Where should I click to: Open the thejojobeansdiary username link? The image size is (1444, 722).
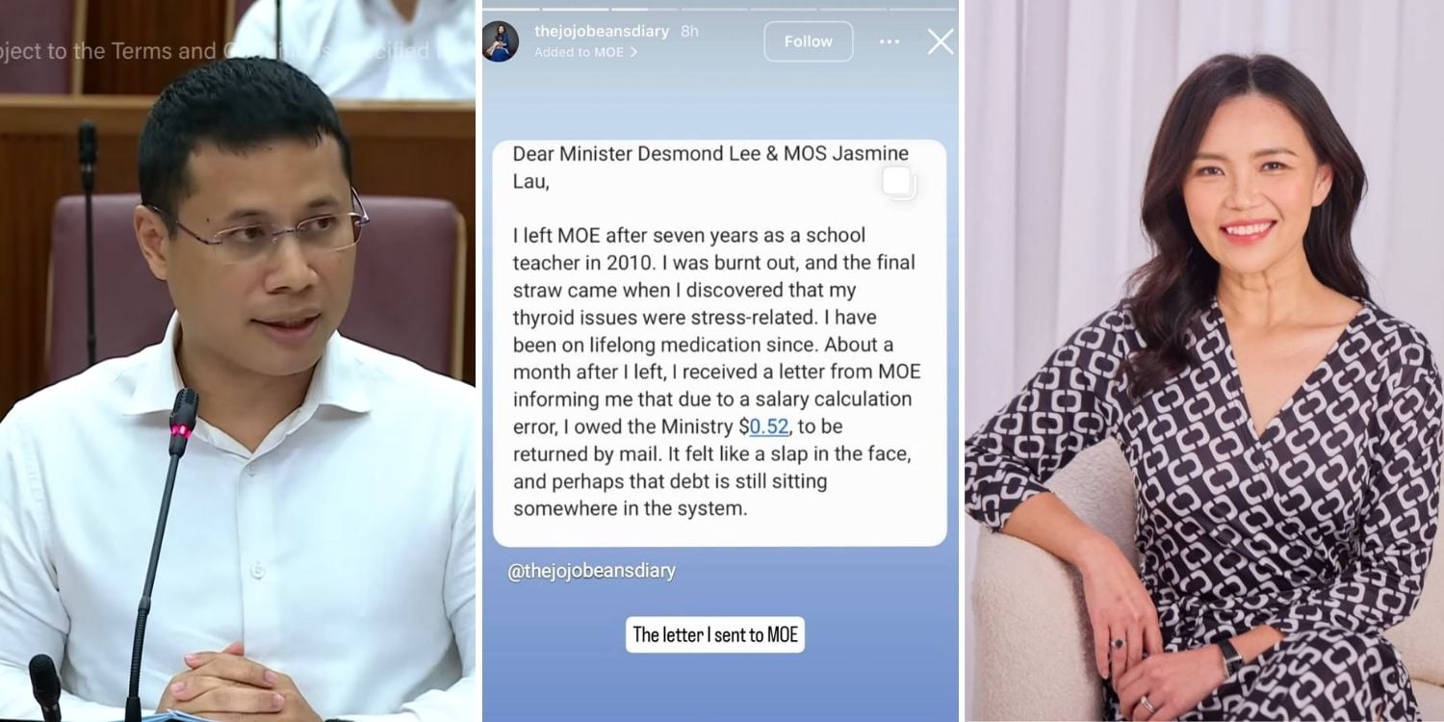pos(602,31)
